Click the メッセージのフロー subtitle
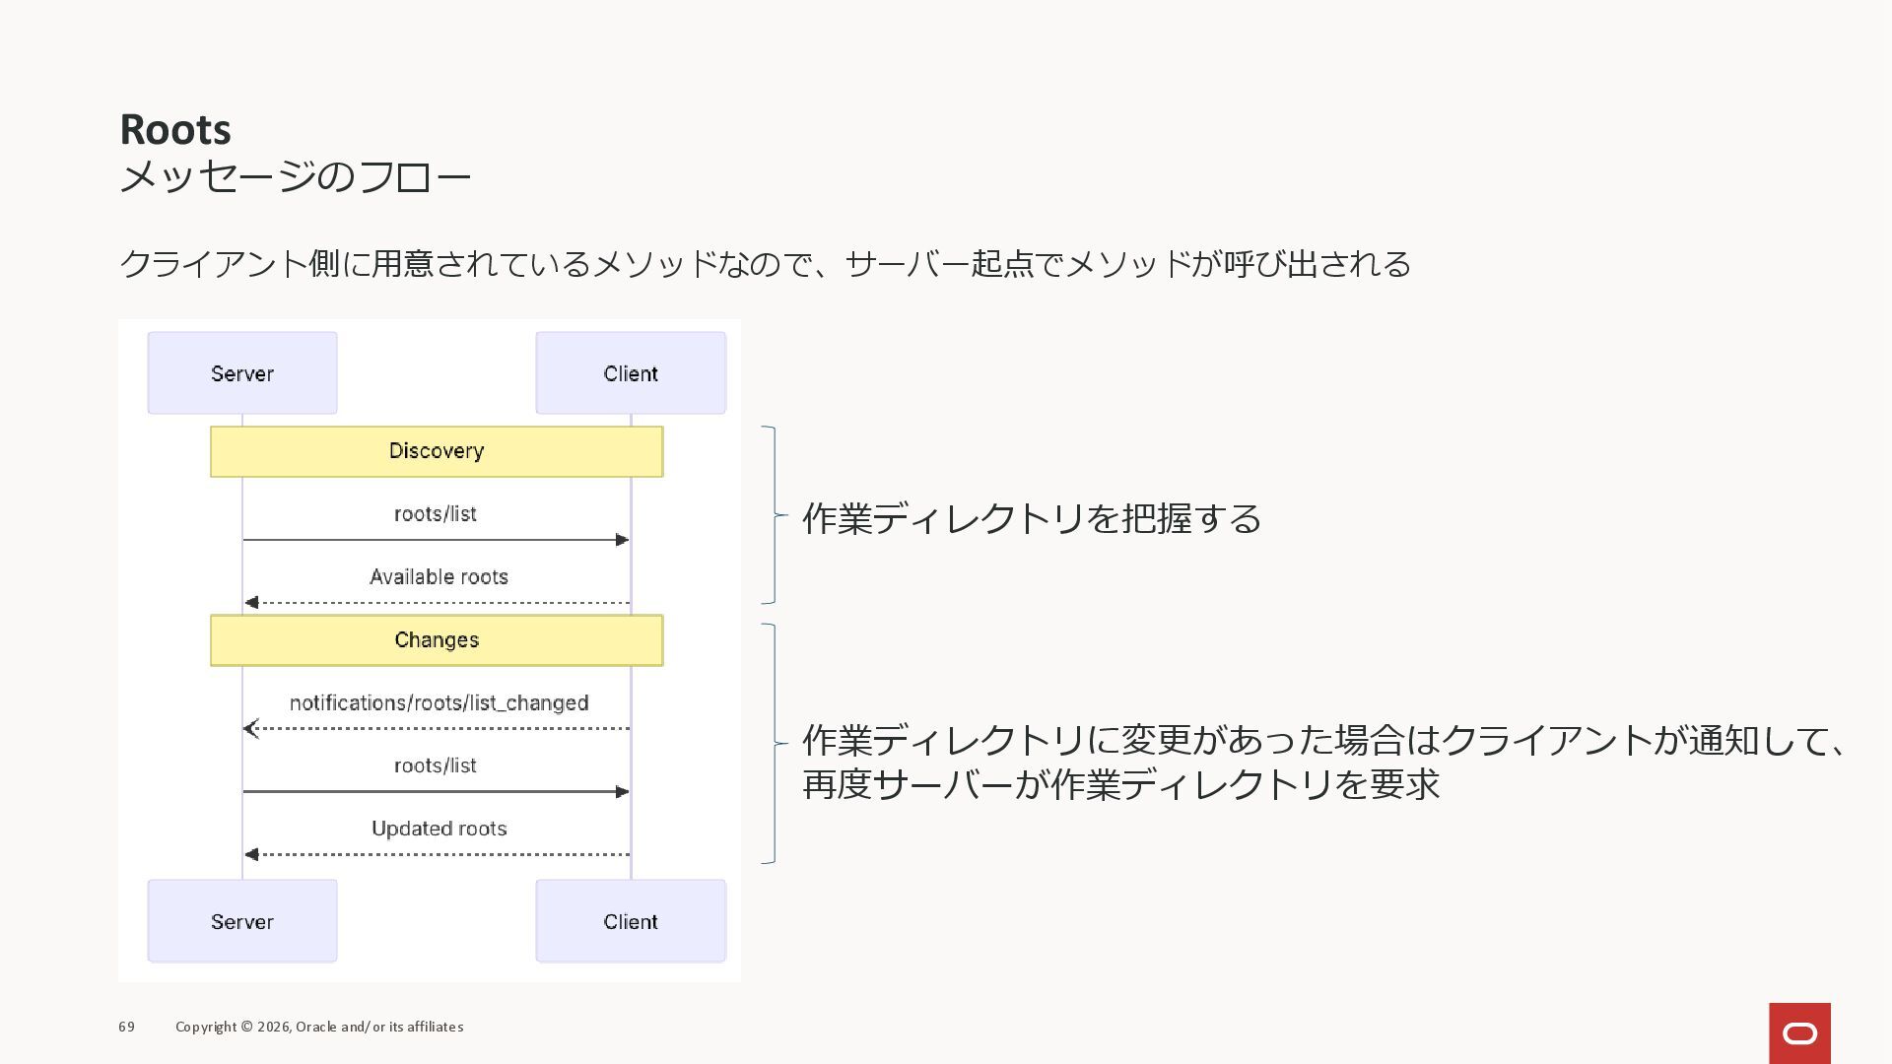Viewport: 1892px width, 1064px height. point(295,177)
